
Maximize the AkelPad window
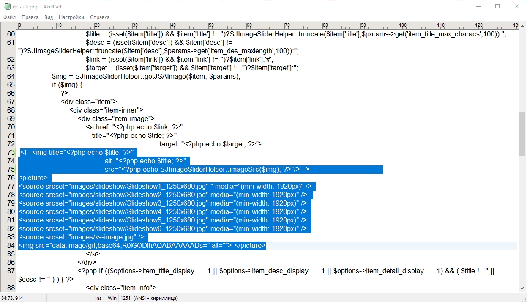497,6
